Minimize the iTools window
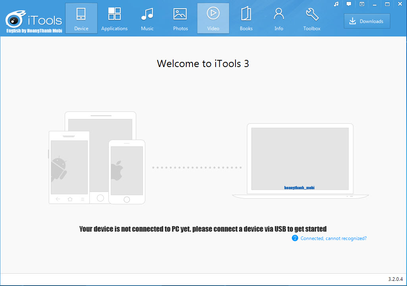407x286 pixels. coord(374,4)
